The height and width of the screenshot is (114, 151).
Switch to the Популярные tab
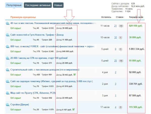tap(14, 5)
